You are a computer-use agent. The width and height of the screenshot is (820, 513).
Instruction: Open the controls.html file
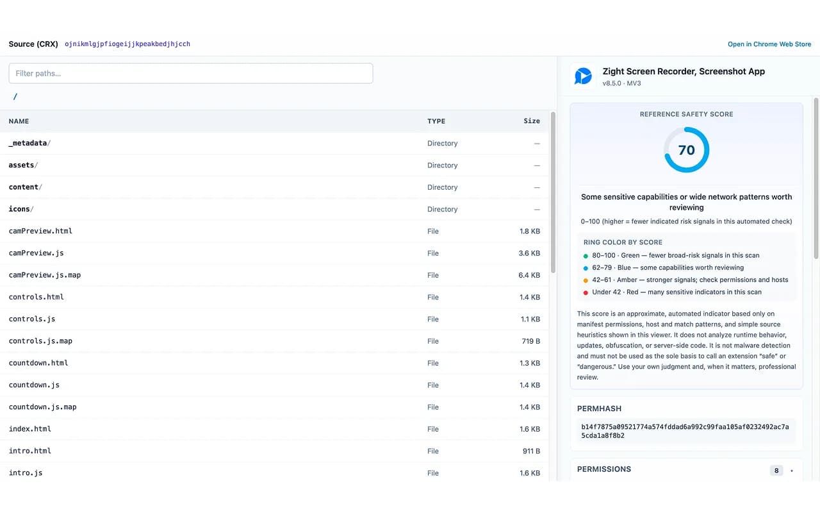(37, 297)
